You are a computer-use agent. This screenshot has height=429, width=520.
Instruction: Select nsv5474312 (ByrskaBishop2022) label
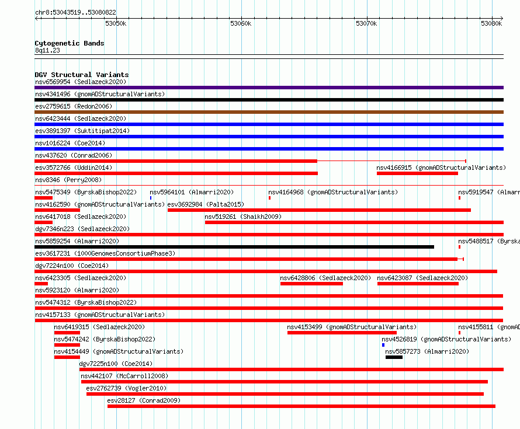pos(86,302)
